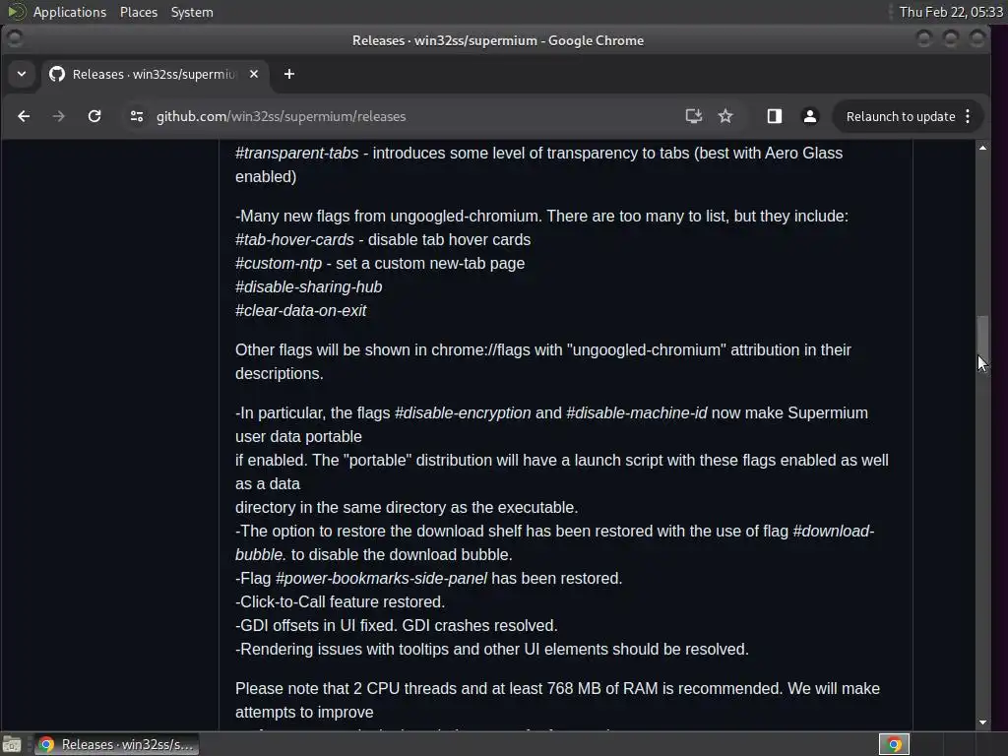Click the #tab-hover-cards flag text
Viewport: 1008px width, 756px height.
294,240
